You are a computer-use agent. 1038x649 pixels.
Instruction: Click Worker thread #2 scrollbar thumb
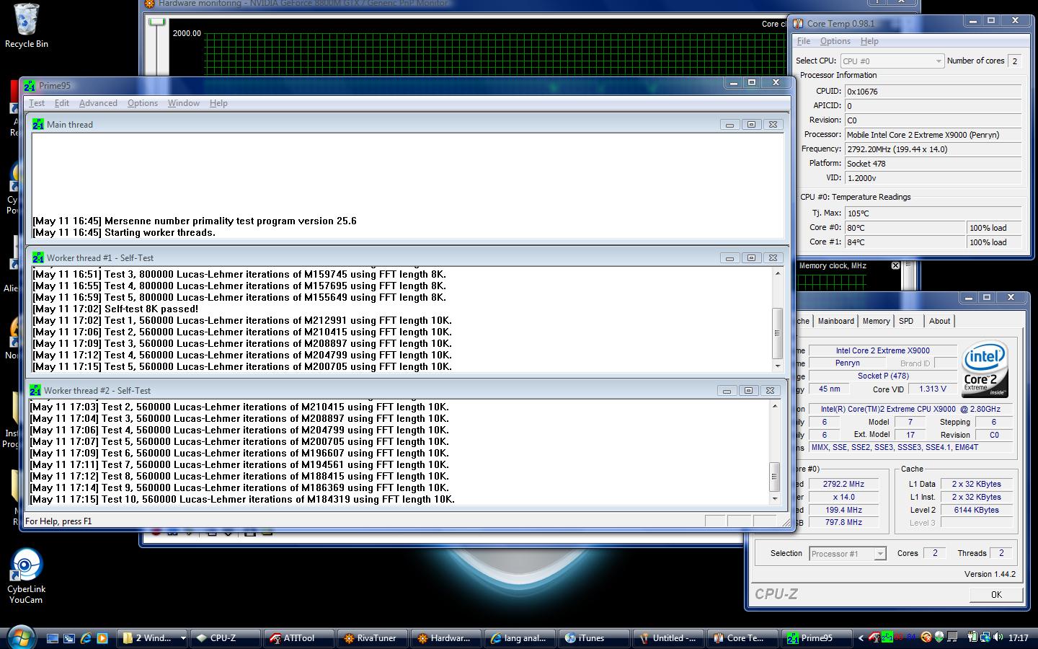pyautogui.click(x=774, y=476)
